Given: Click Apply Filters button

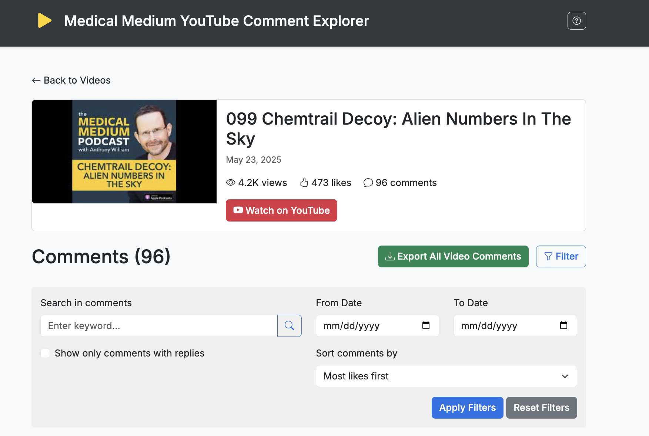Looking at the screenshot, I should 467,408.
